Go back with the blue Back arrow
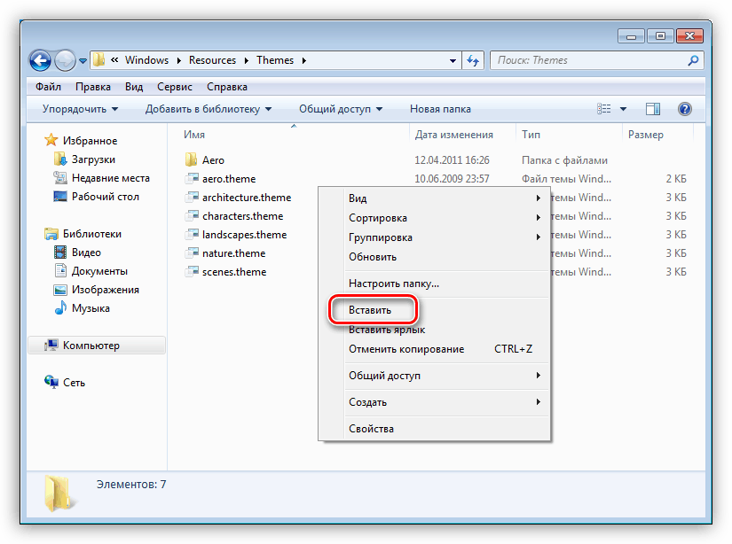The image size is (732, 544). [x=40, y=60]
